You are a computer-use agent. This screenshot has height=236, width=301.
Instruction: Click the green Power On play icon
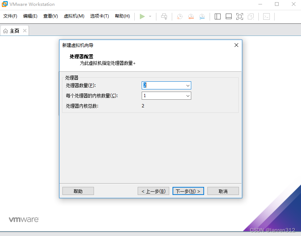[142, 16]
